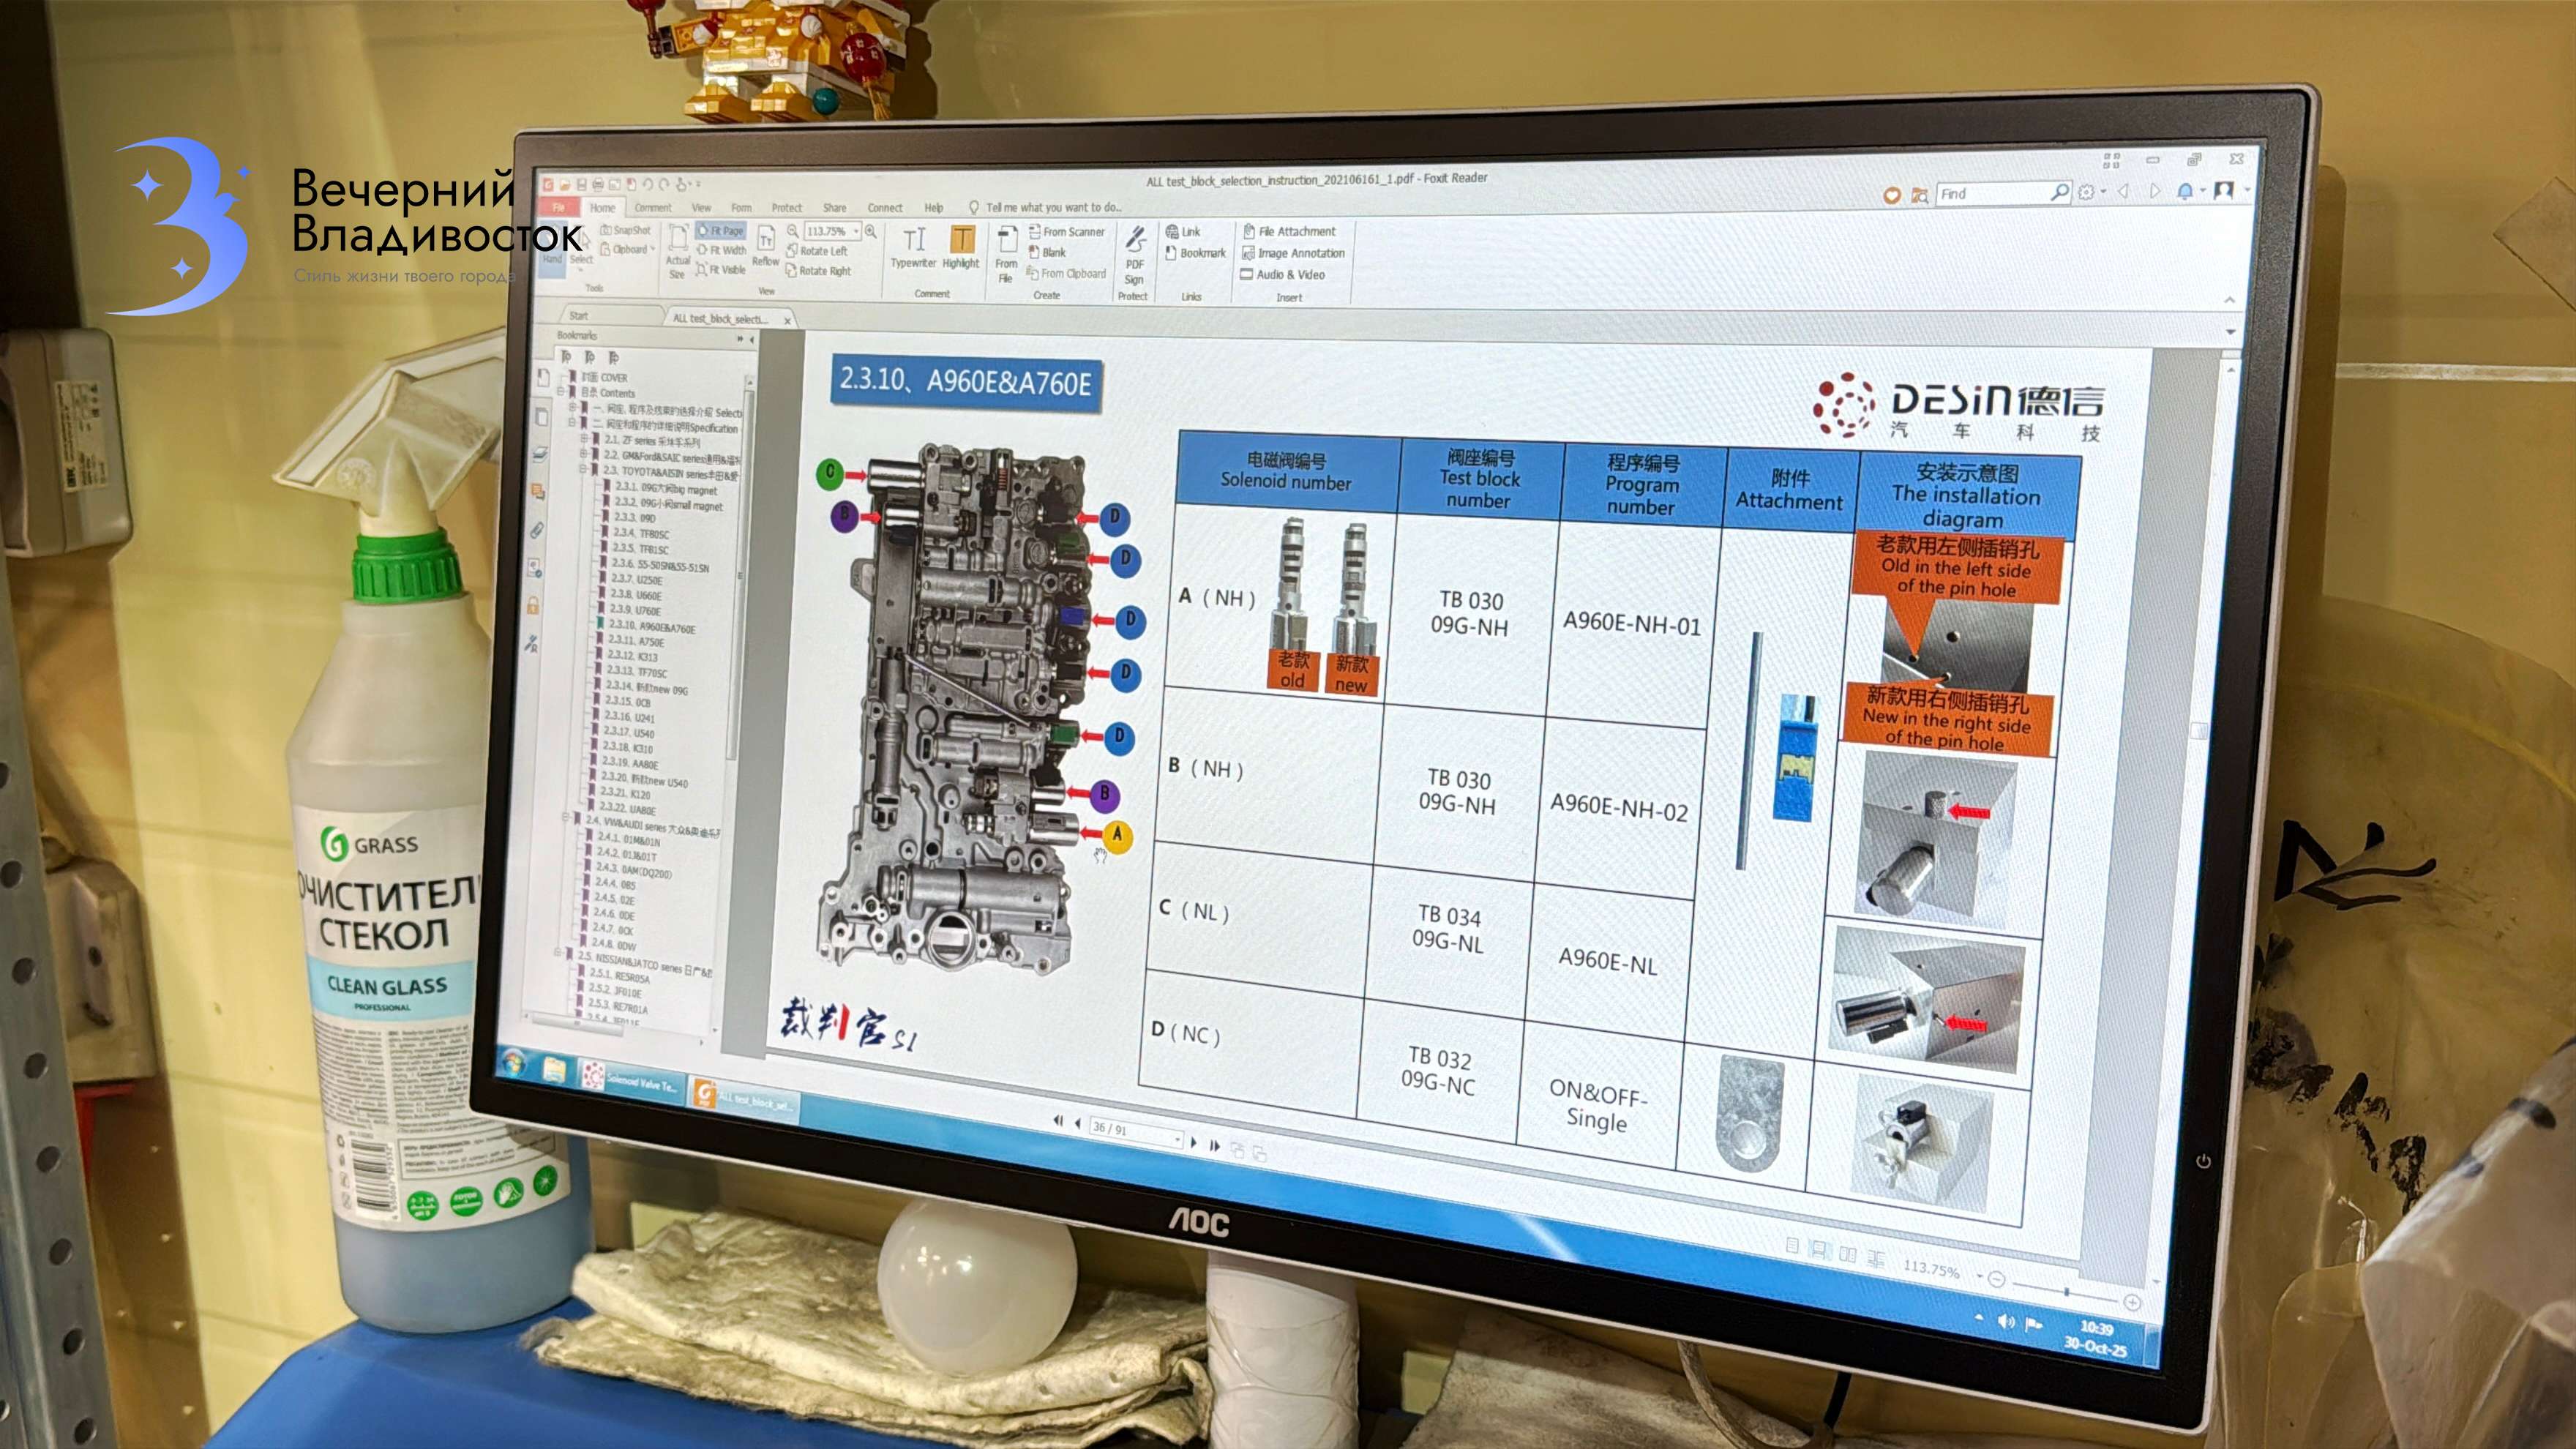2576x1449 pixels.
Task: Open attachments panel paperclip icon
Action: pyautogui.click(x=537, y=530)
